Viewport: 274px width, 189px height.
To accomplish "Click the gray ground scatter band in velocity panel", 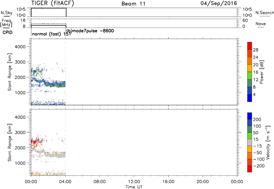I will click(55, 155).
